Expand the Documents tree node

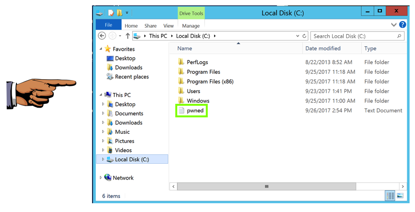point(103,113)
